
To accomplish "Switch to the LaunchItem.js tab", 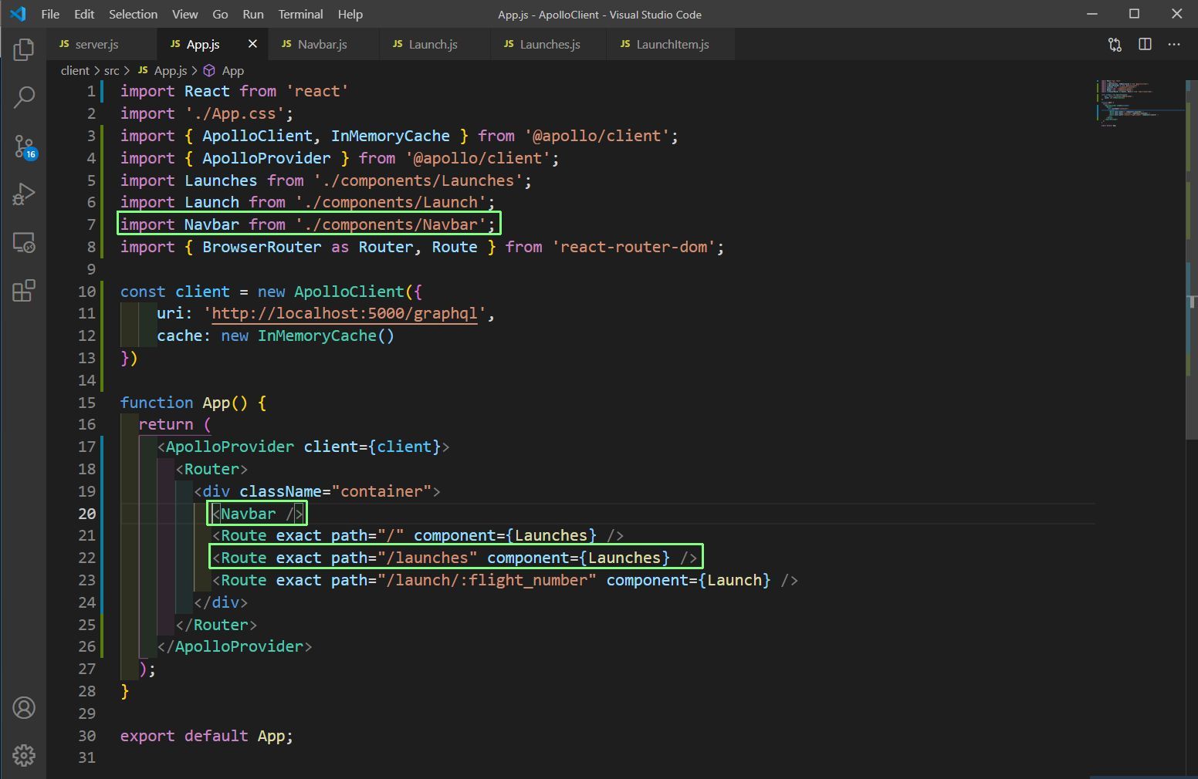I will tap(672, 44).
